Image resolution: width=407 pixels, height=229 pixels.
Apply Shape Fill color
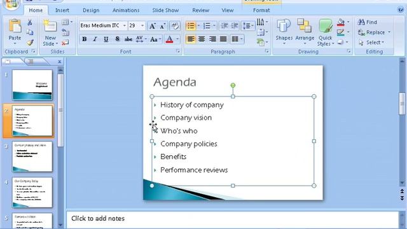click(341, 22)
